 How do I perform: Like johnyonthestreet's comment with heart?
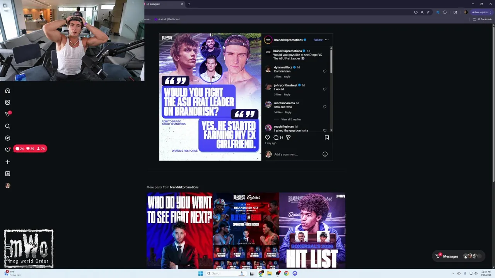coord(324,89)
